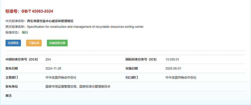This screenshot has width=251, height=105.
Task: Select the 发布单位 value text
Action: coord(78,86)
